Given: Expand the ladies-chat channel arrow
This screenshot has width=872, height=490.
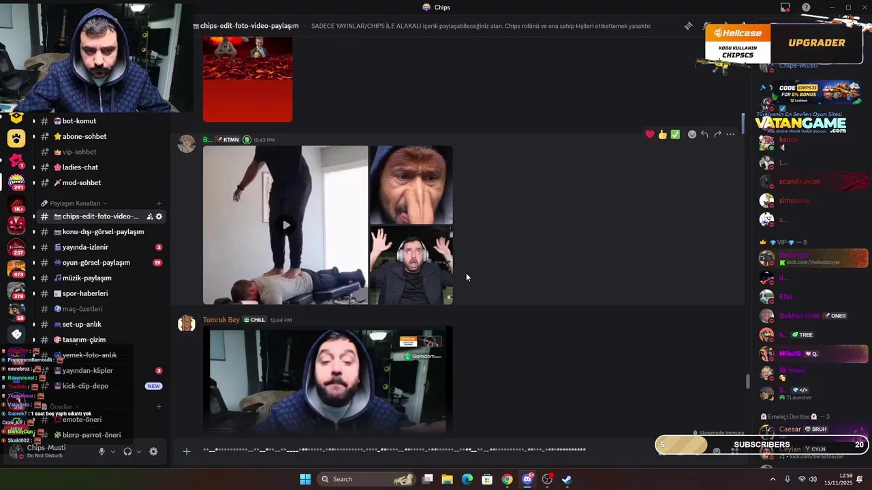Looking at the screenshot, I should tap(33, 167).
